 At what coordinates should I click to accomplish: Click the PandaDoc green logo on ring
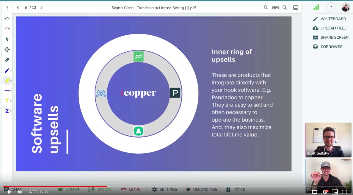[x=138, y=56]
